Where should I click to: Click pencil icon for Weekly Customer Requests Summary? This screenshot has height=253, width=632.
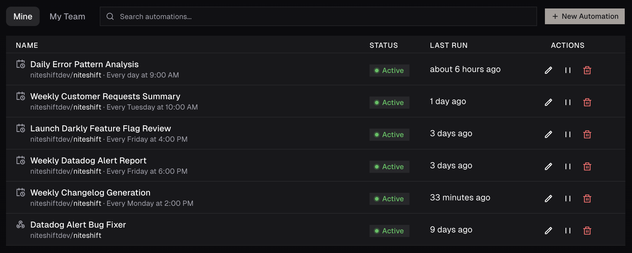coord(548,103)
